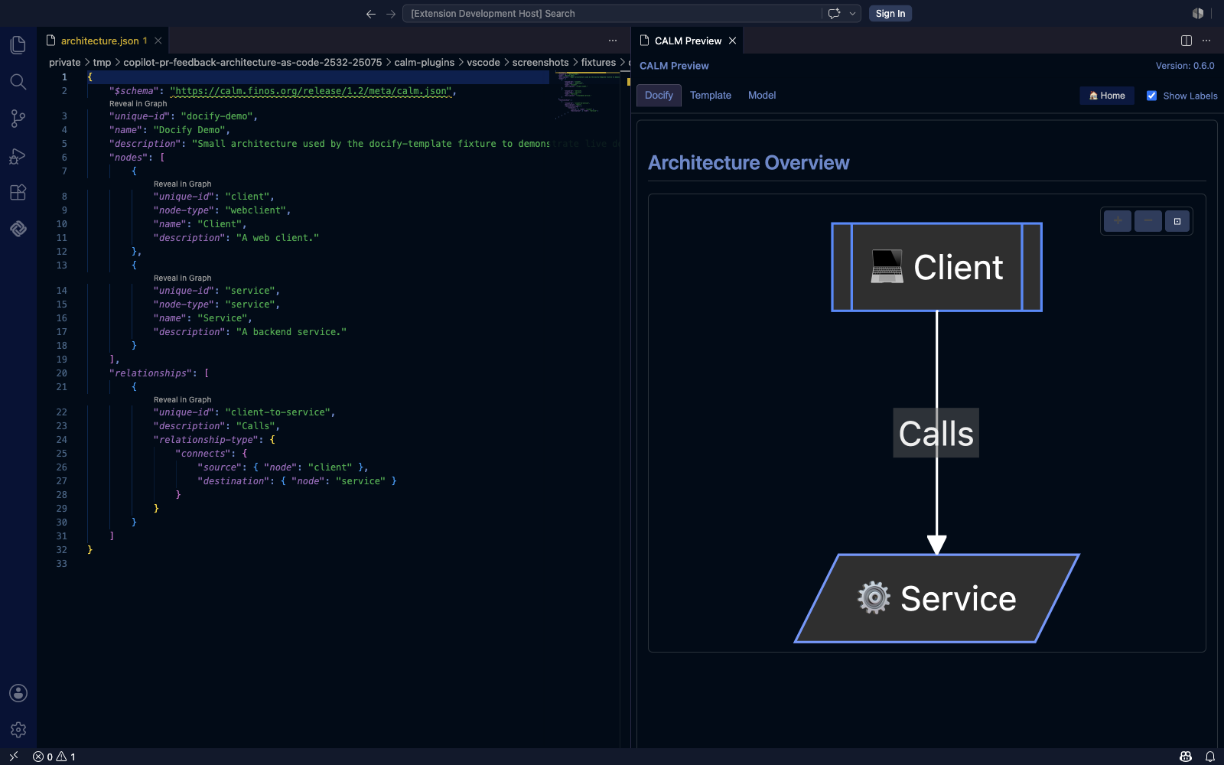Viewport: 1224px width, 765px height.
Task: Click breadcrumb segment private
Action: coord(65,63)
